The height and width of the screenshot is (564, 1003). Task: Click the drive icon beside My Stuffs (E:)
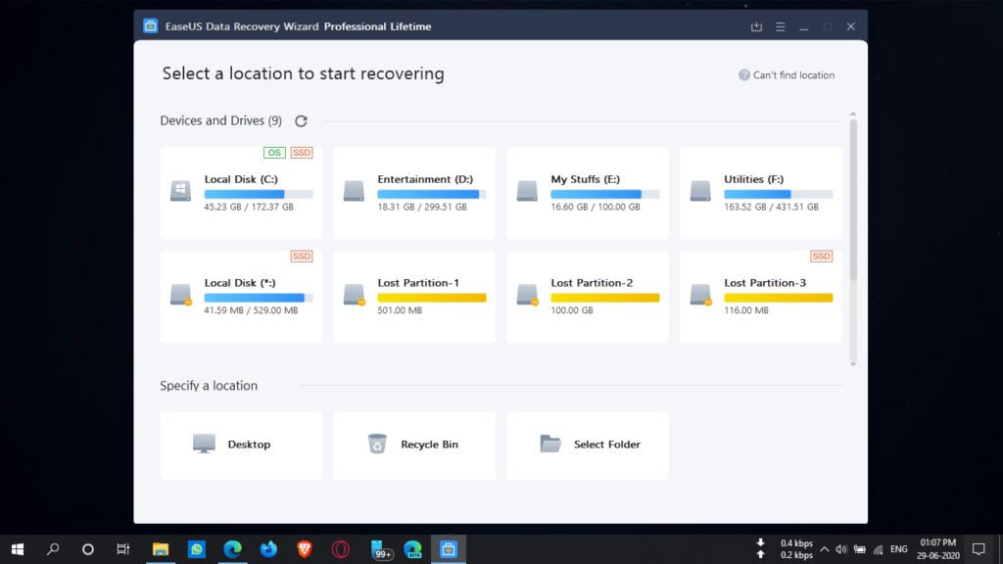(527, 191)
